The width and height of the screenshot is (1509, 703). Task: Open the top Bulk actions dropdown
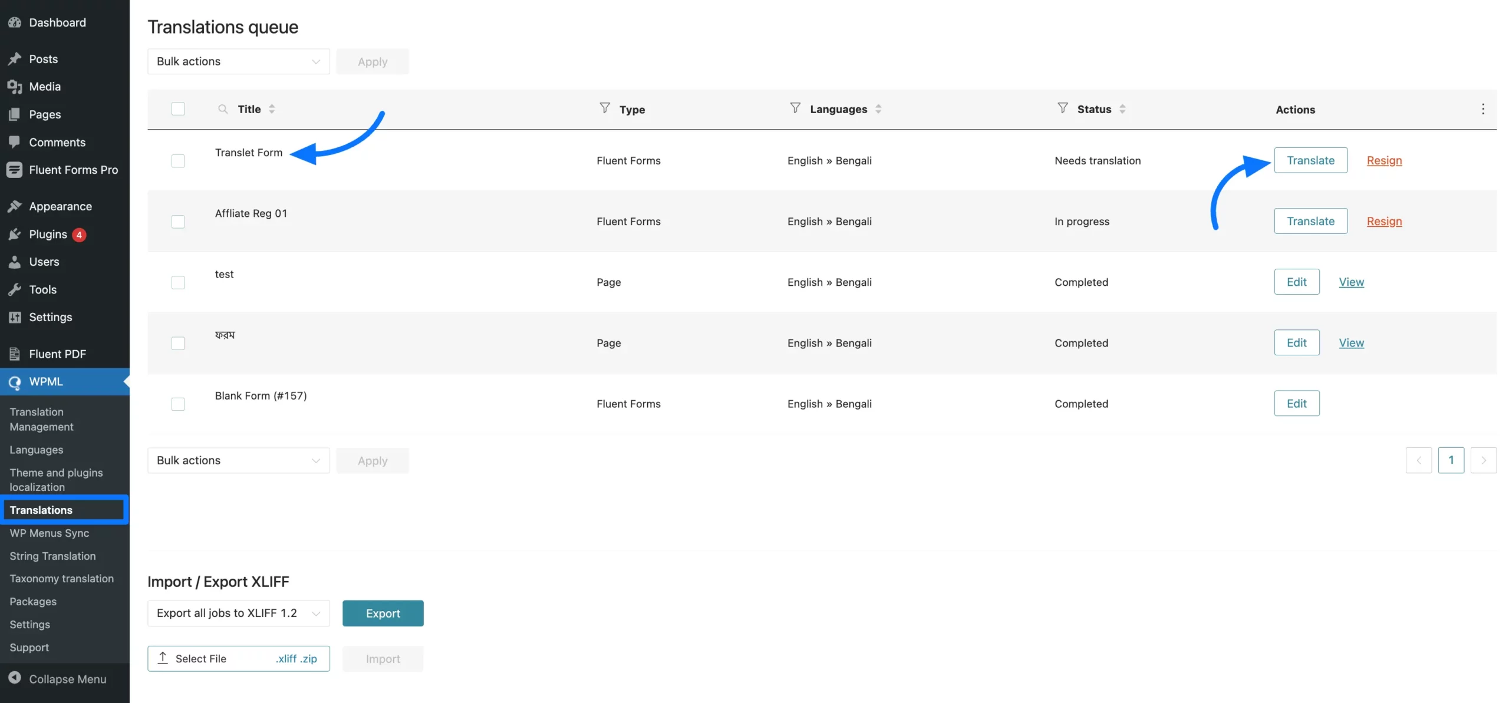pyautogui.click(x=238, y=61)
